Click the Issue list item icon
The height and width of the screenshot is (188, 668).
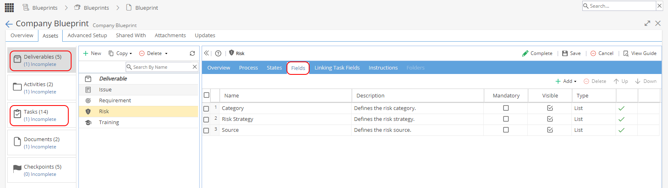[88, 90]
